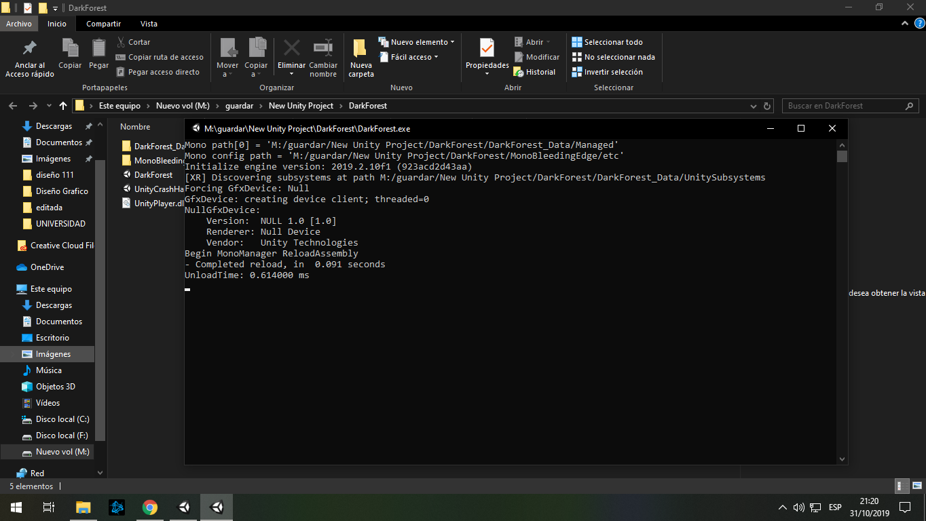
Task: Click 'Este equipo' breadcrumb
Action: pyautogui.click(x=119, y=106)
